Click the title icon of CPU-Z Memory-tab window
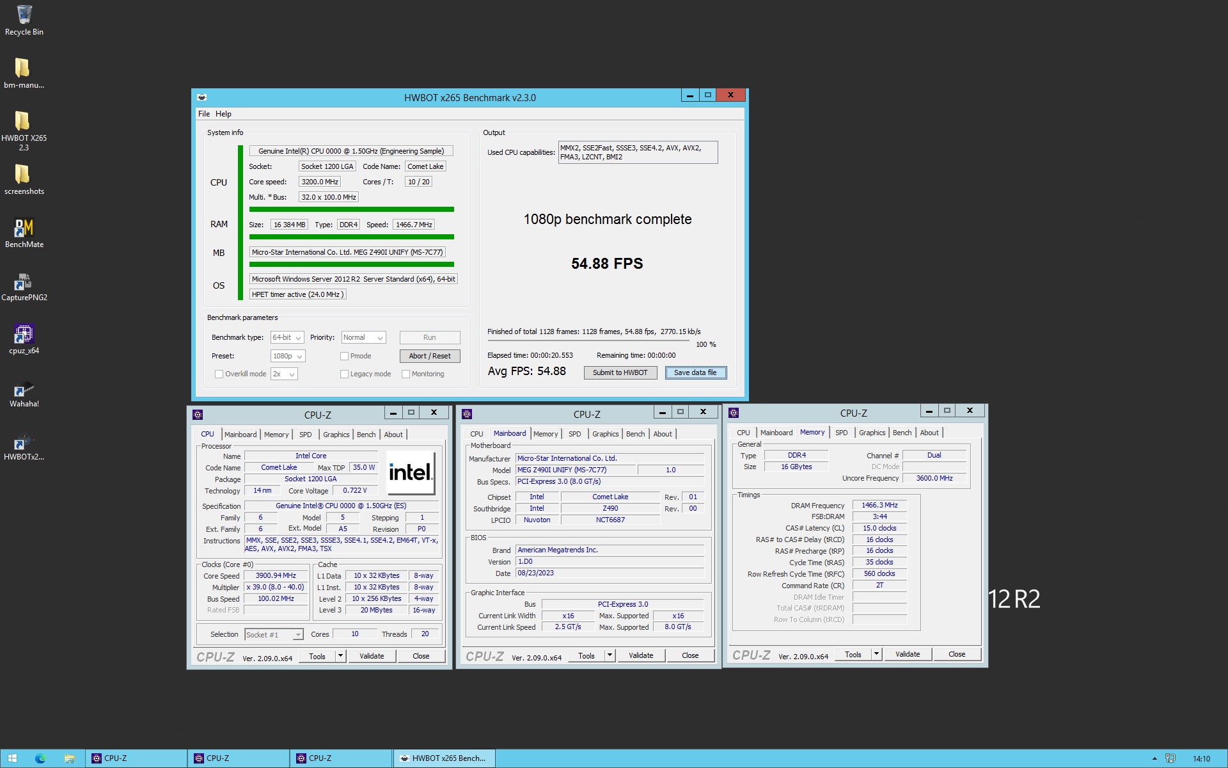 coord(734,413)
